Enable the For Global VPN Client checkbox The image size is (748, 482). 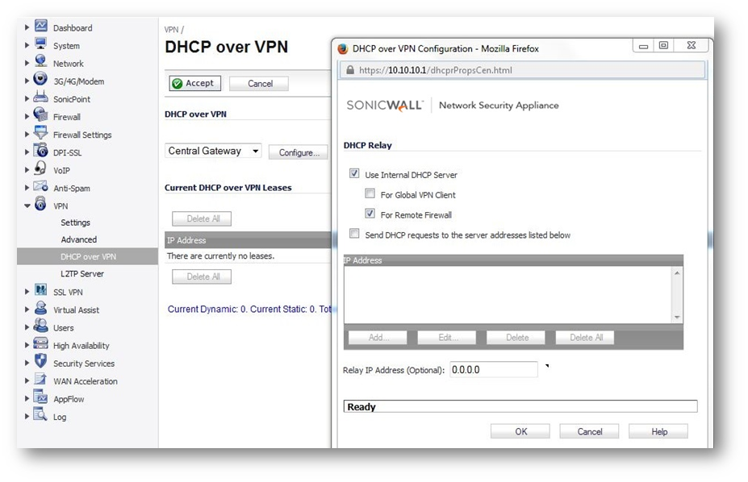(370, 194)
